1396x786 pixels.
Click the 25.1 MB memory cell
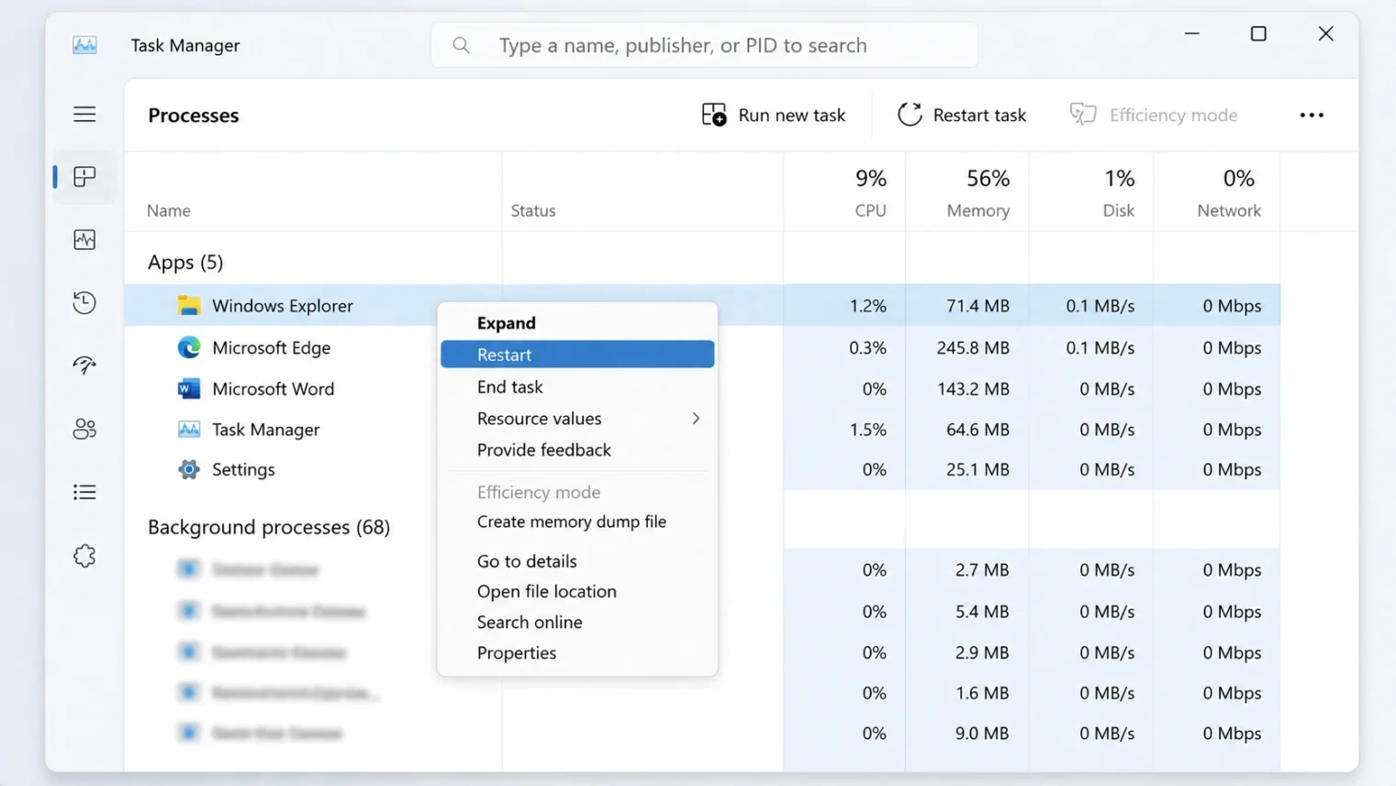click(x=977, y=469)
